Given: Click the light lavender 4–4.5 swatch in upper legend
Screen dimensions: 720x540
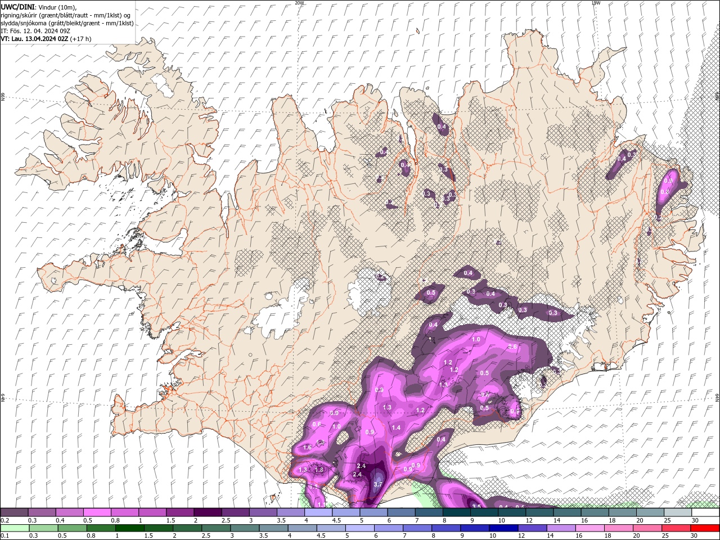Looking at the screenshot, I should point(318,512).
